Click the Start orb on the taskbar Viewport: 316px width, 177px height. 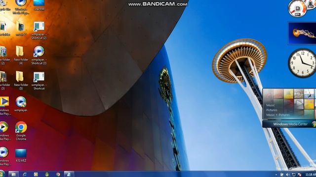2,174
